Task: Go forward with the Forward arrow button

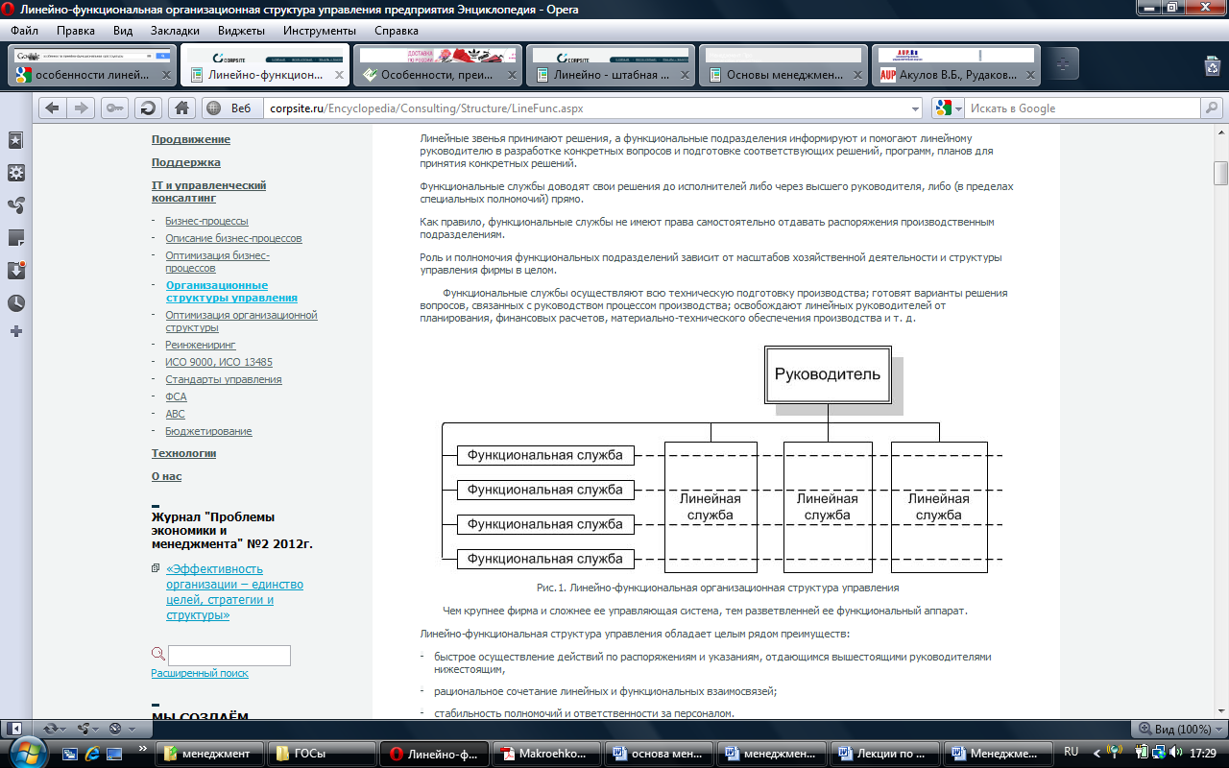Action: tap(81, 108)
